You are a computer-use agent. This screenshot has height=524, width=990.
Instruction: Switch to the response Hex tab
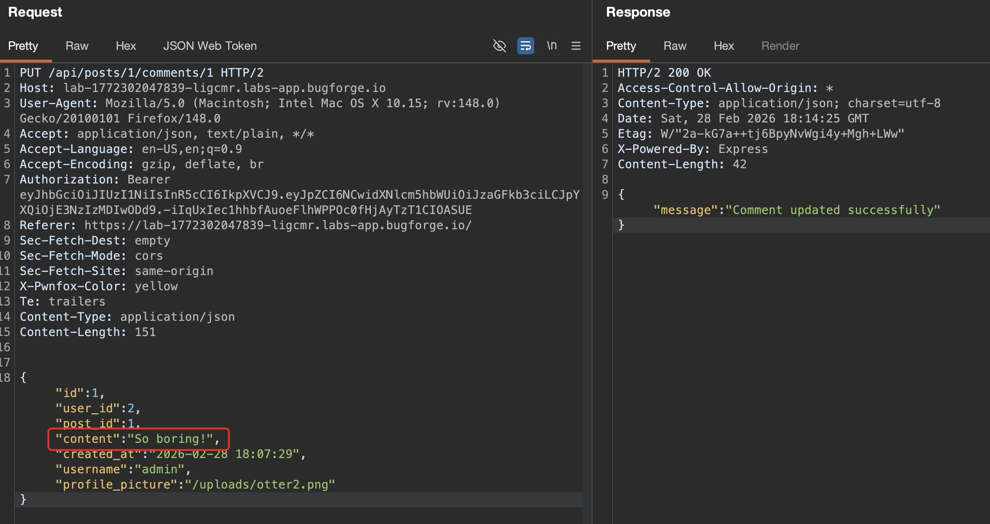coord(723,46)
